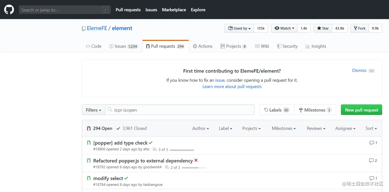Switch to the Security tab
Screen dimensions: 389x192
click(x=287, y=46)
